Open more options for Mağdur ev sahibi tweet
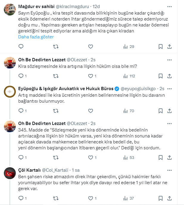This screenshot has height=205, width=184. click(169, 6)
